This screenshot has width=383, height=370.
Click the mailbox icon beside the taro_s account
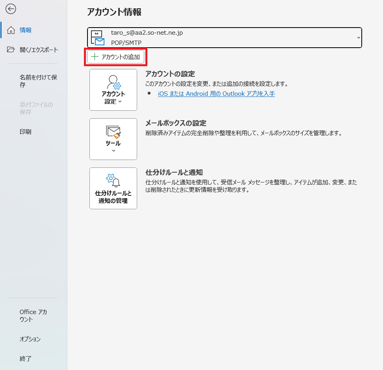point(97,37)
